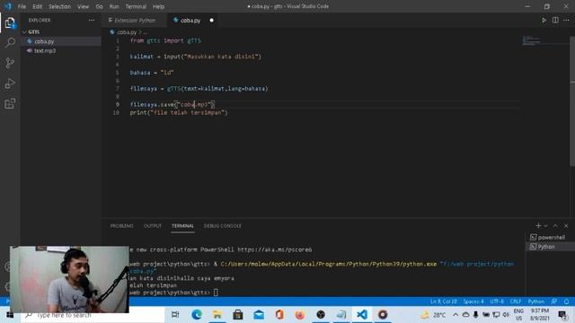The width and height of the screenshot is (575, 323).
Task: Maximize the terminal panel
Action: pyautogui.click(x=555, y=225)
